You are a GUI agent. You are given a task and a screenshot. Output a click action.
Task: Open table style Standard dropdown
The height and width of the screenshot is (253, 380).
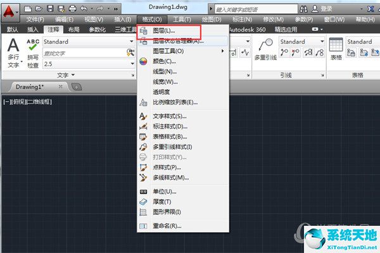[x=363, y=42]
